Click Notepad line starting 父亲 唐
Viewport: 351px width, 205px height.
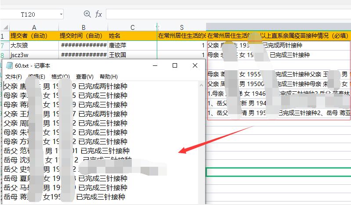[65, 86]
